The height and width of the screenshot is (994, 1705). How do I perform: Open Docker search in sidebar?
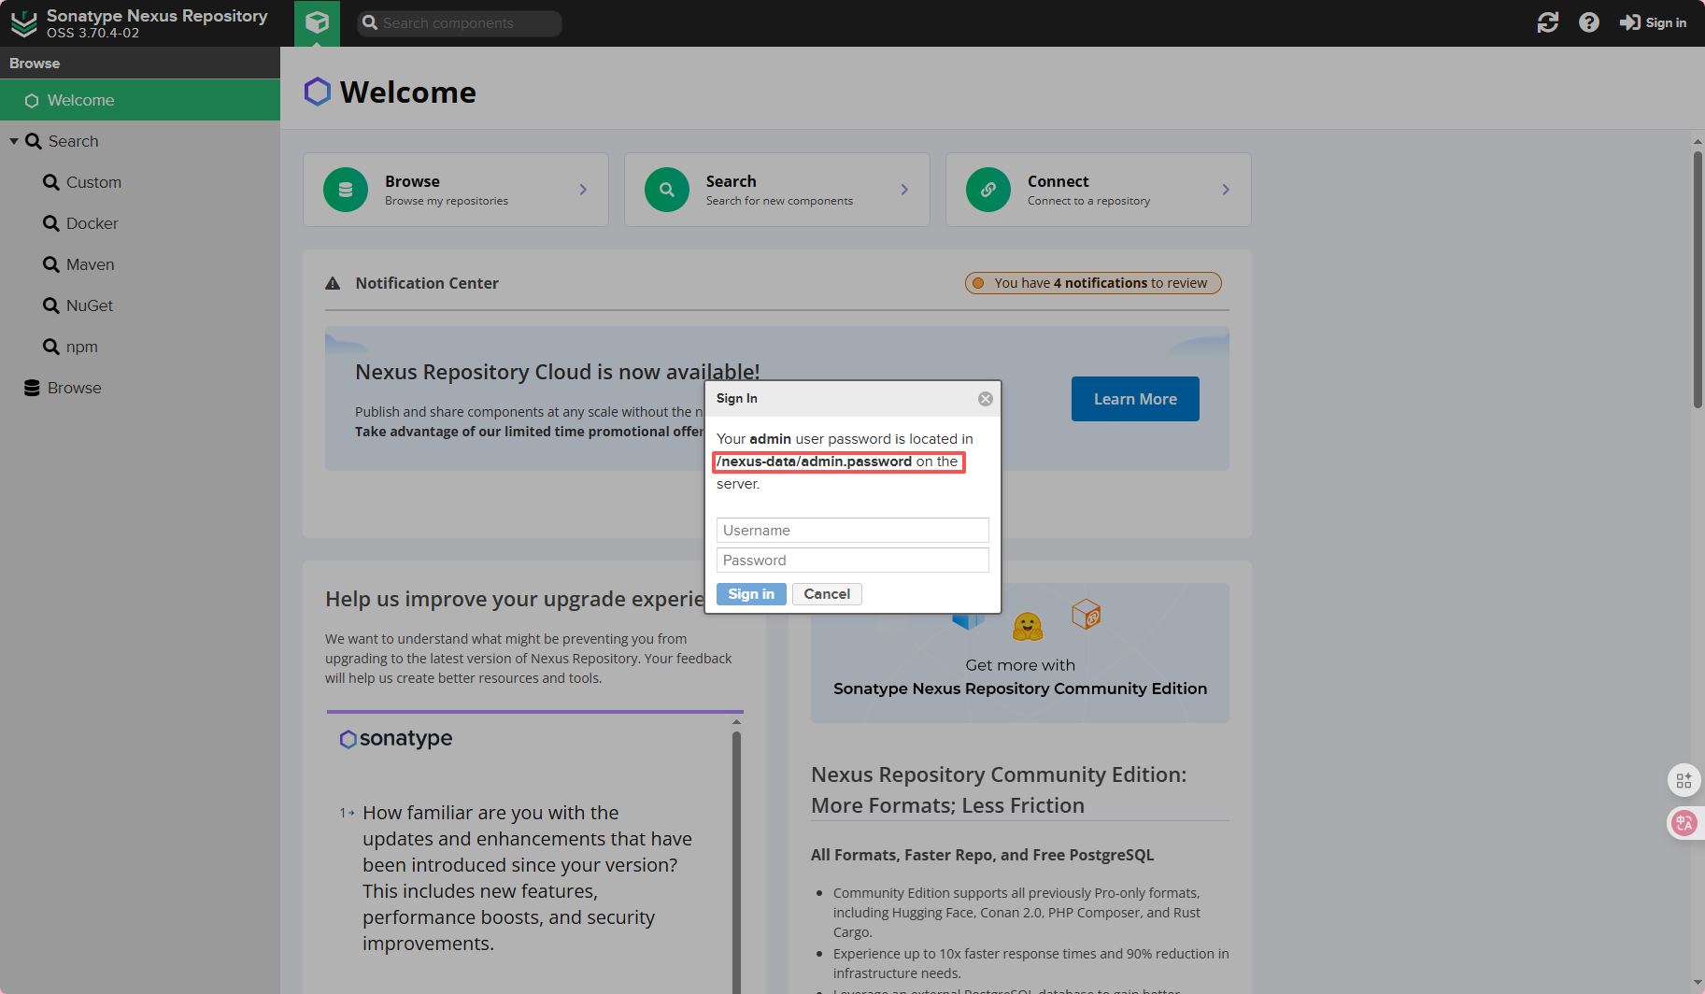92,223
